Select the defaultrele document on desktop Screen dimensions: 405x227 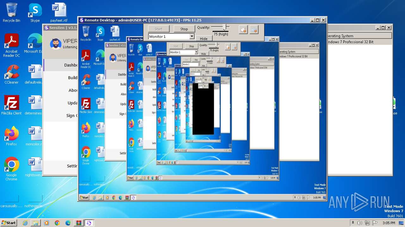(x=34, y=74)
